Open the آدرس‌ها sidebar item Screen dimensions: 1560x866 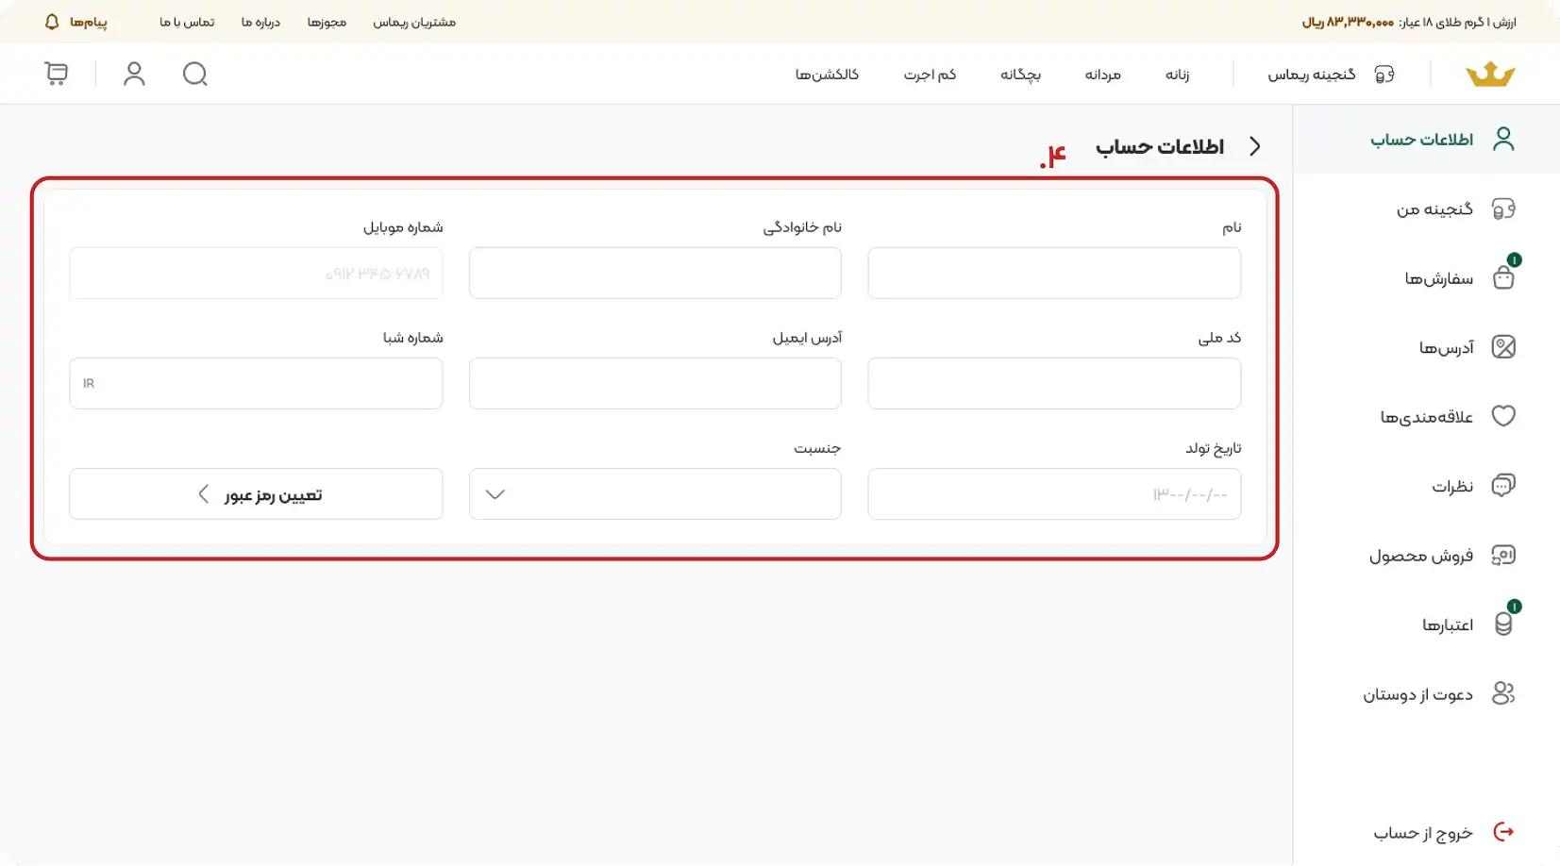point(1426,347)
